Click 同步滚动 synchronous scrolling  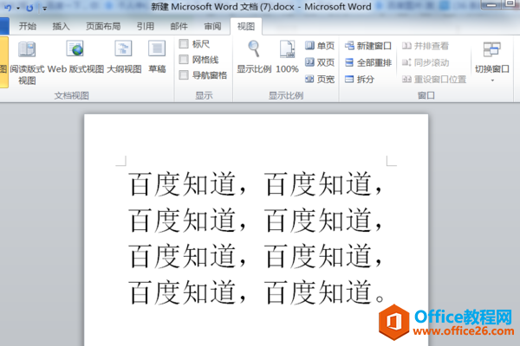pyautogui.click(x=426, y=62)
